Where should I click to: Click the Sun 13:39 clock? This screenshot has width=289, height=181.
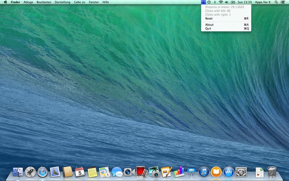245,2
